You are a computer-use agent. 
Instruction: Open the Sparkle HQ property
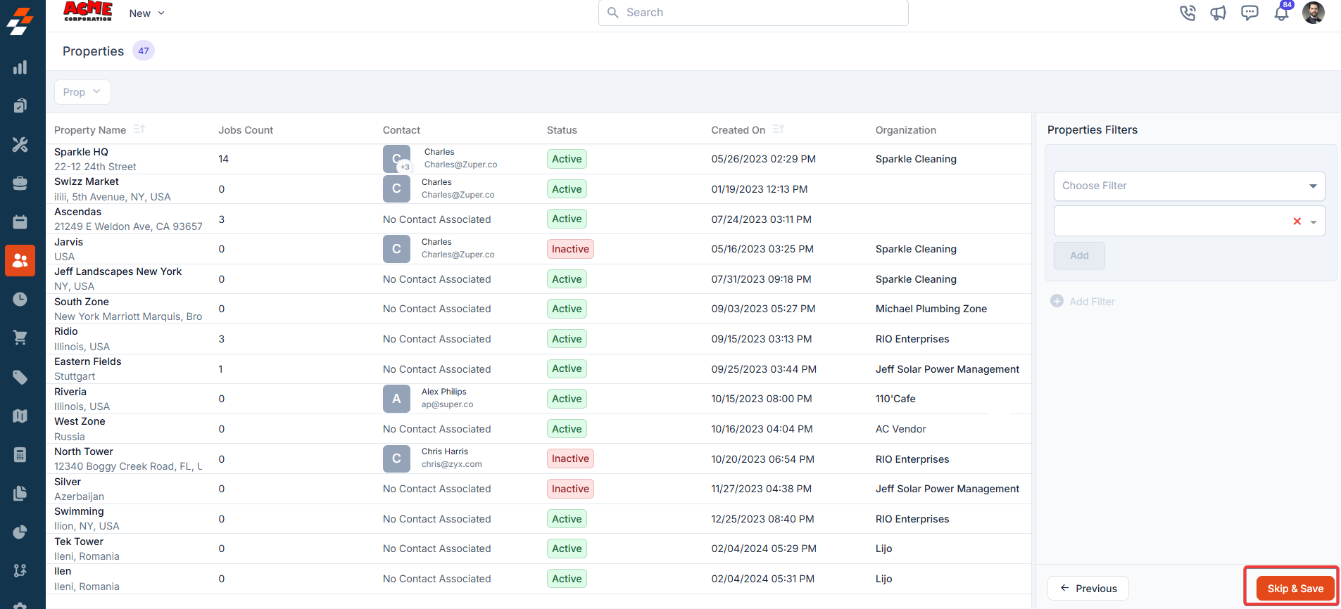point(81,152)
